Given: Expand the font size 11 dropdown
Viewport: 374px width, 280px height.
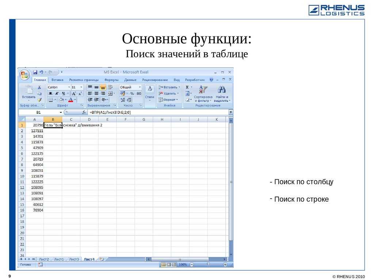Looking at the screenshot, I should 81,87.
